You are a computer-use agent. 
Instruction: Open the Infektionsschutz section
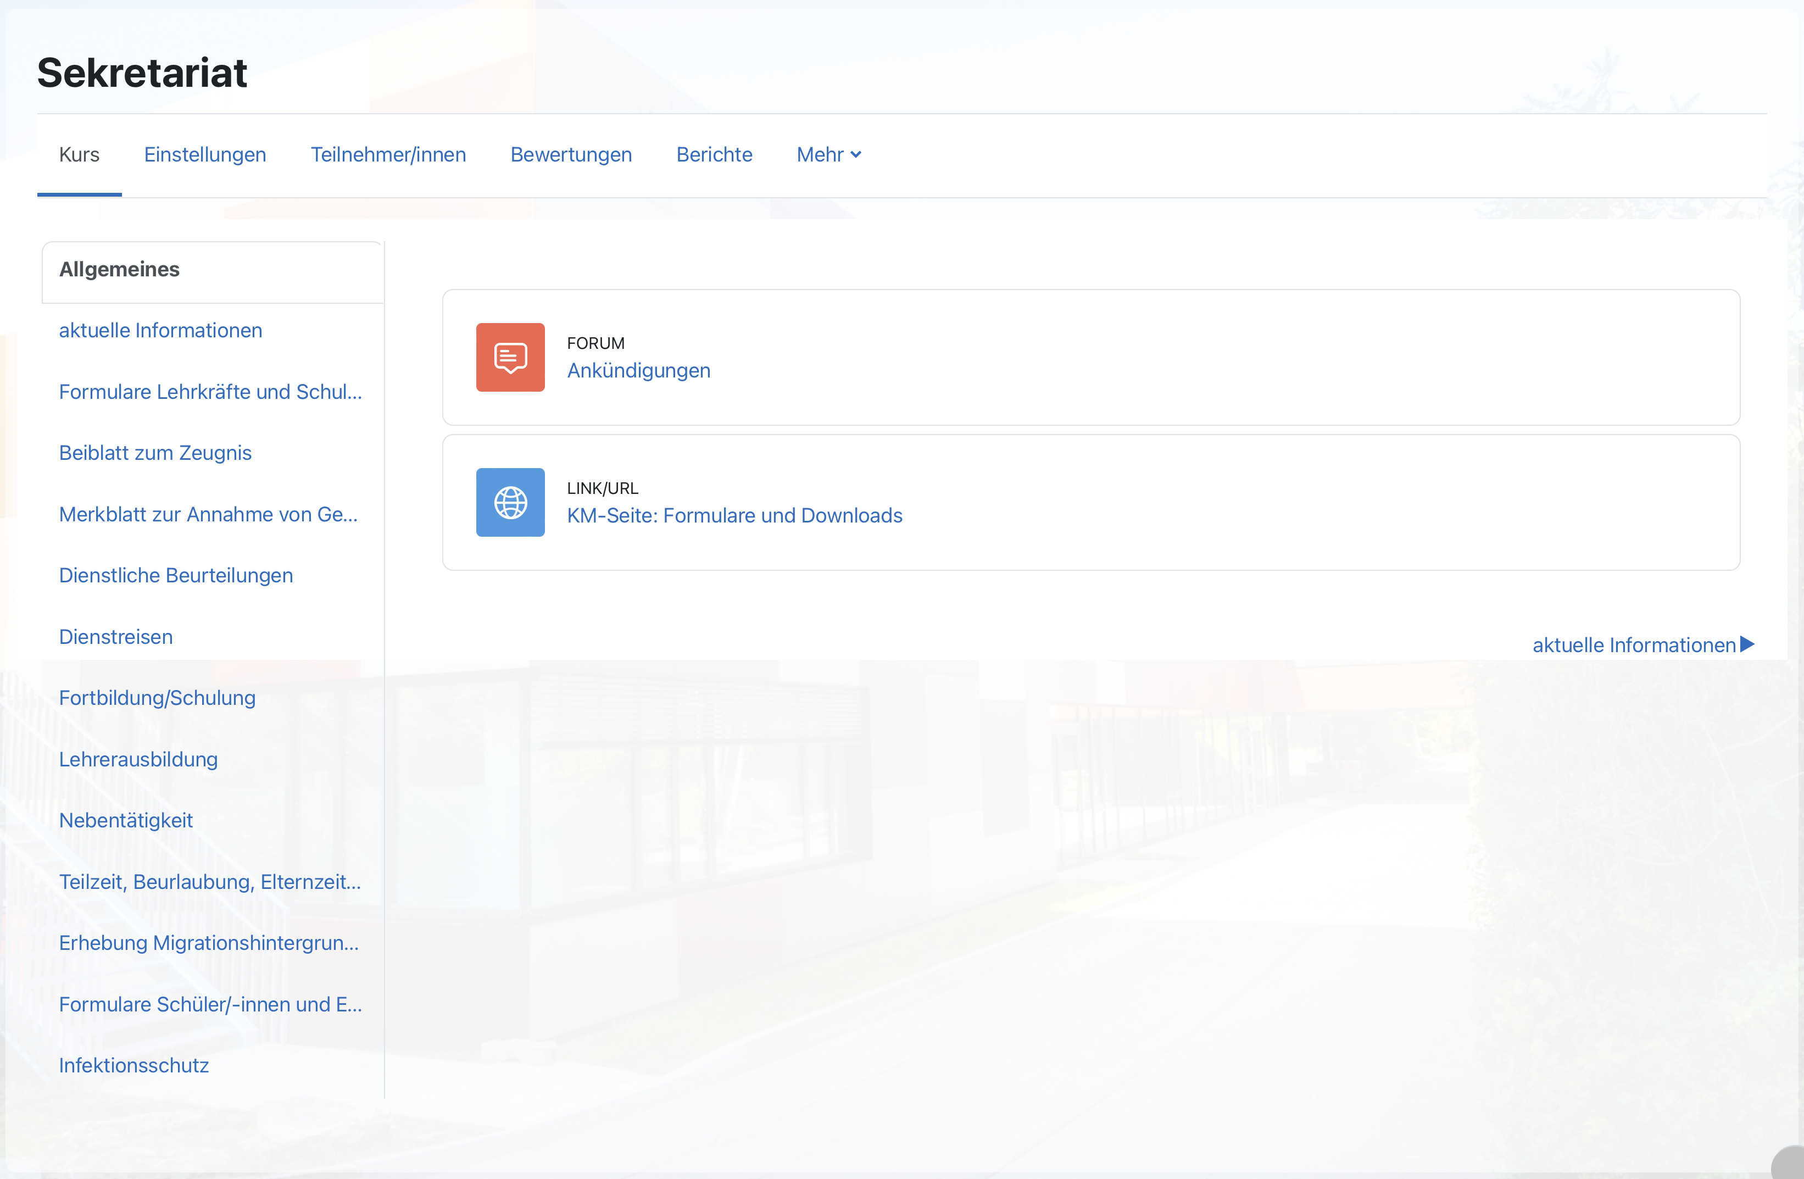pos(133,1065)
